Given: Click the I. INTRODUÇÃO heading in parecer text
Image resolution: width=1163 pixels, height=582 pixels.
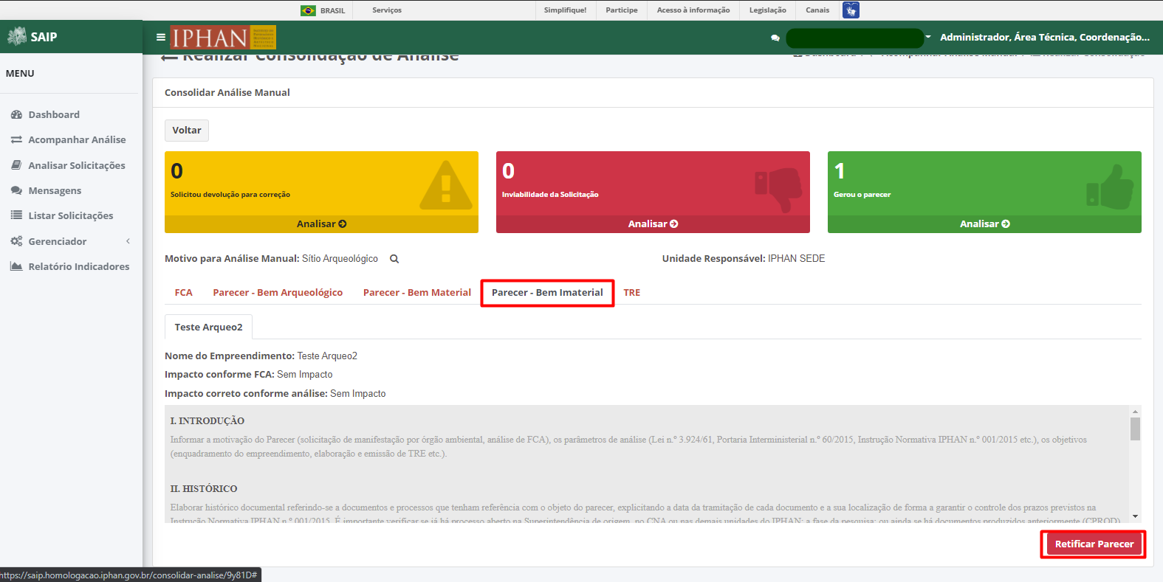Looking at the screenshot, I should pyautogui.click(x=207, y=421).
